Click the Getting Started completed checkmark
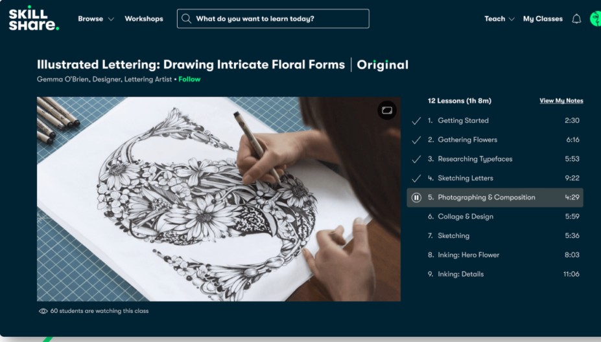This screenshot has width=601, height=342. click(x=416, y=121)
